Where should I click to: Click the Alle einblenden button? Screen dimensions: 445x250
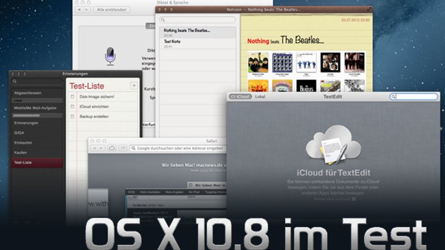tap(112, 9)
